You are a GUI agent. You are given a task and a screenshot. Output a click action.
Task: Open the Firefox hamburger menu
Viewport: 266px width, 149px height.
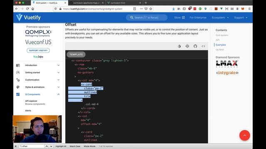[x=249, y=9]
